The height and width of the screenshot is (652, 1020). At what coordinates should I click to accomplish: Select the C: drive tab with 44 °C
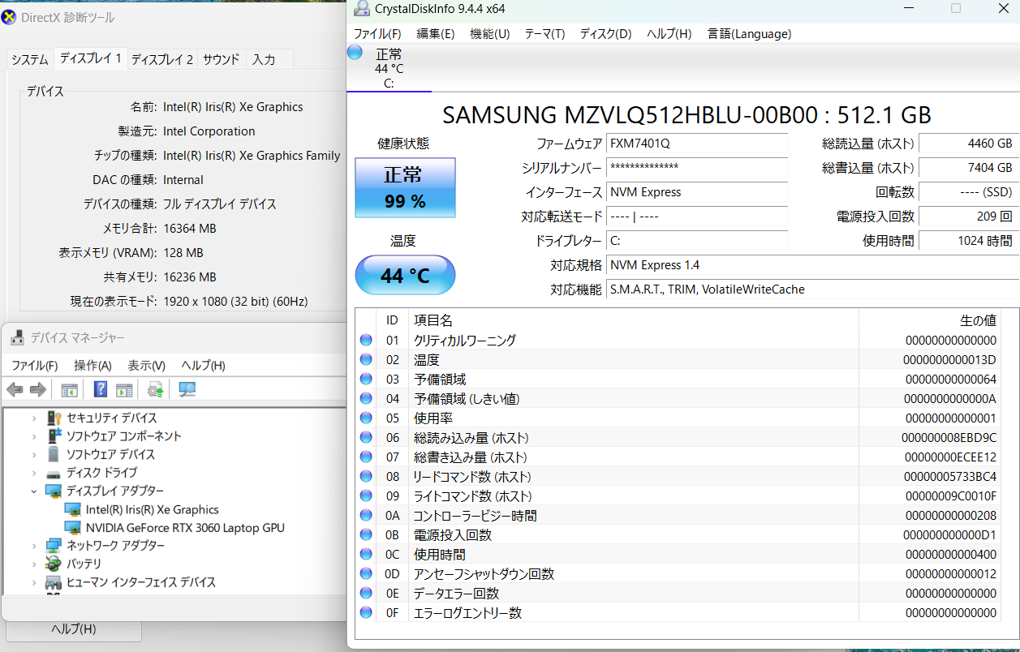pos(389,67)
